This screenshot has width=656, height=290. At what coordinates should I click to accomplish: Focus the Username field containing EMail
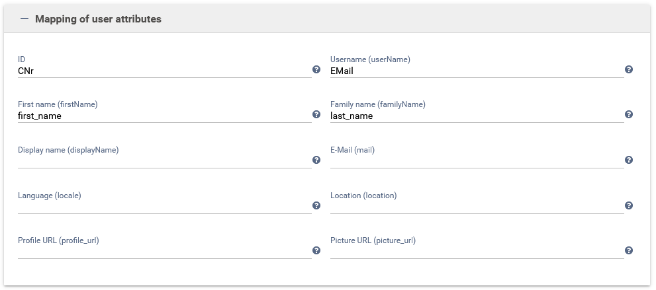[476, 71]
